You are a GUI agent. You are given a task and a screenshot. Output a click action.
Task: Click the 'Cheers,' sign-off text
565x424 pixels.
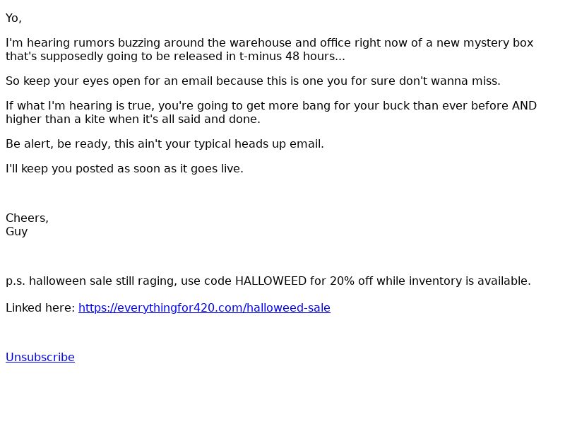[27, 218]
